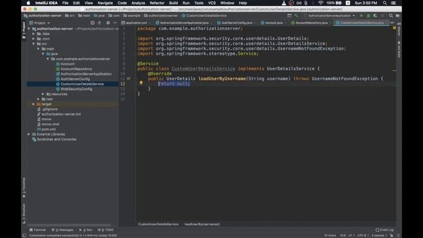Click the Build project hammer icon
The height and width of the screenshot is (238, 423).
(297, 16)
